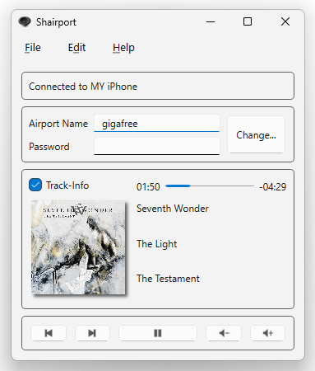Viewport: 315px width, 371px height.
Task: Click the Connected to MY iPhone status
Action: [83, 87]
